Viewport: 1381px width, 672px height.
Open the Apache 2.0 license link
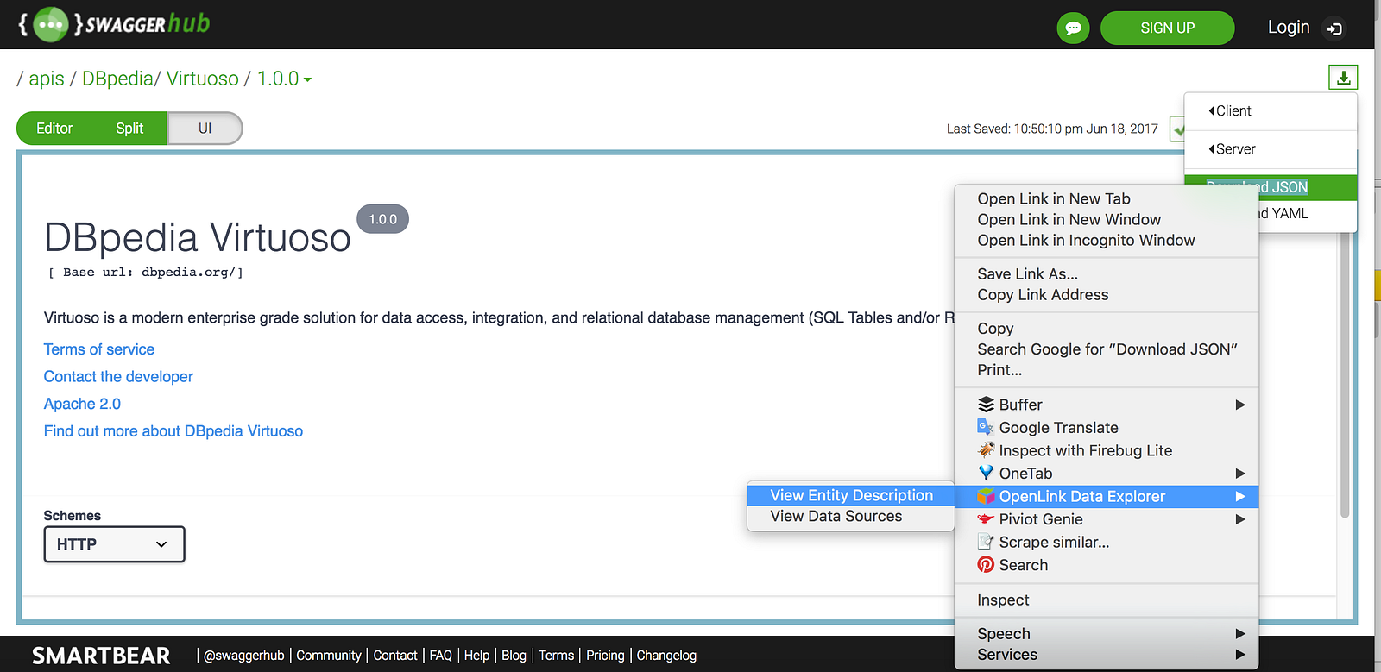pyautogui.click(x=82, y=404)
